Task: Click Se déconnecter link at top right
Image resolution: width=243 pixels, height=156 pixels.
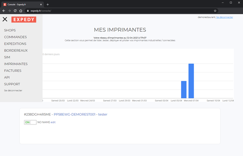Action: (x=224, y=17)
